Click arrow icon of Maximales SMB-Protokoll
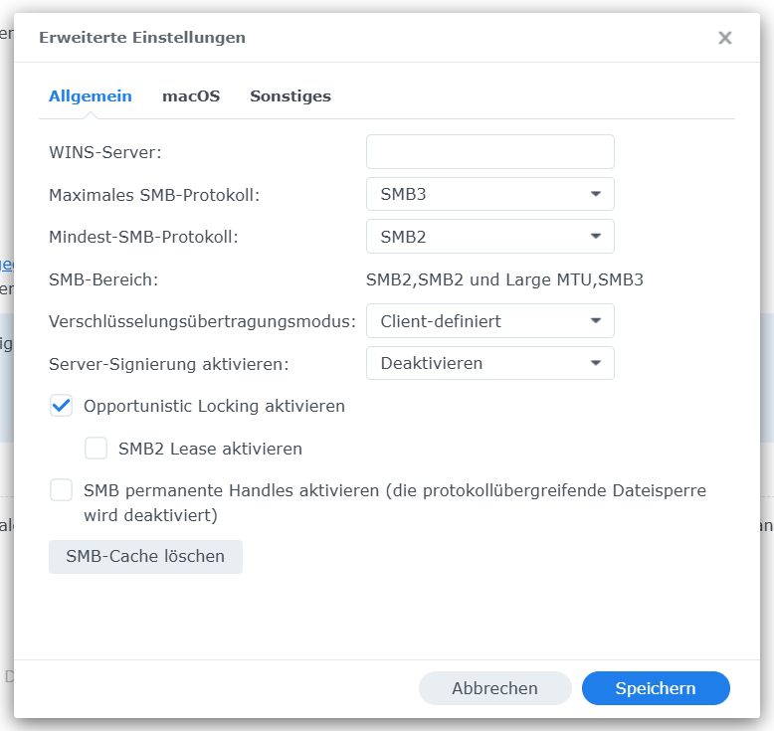Image resolution: width=774 pixels, height=731 pixels. click(596, 194)
